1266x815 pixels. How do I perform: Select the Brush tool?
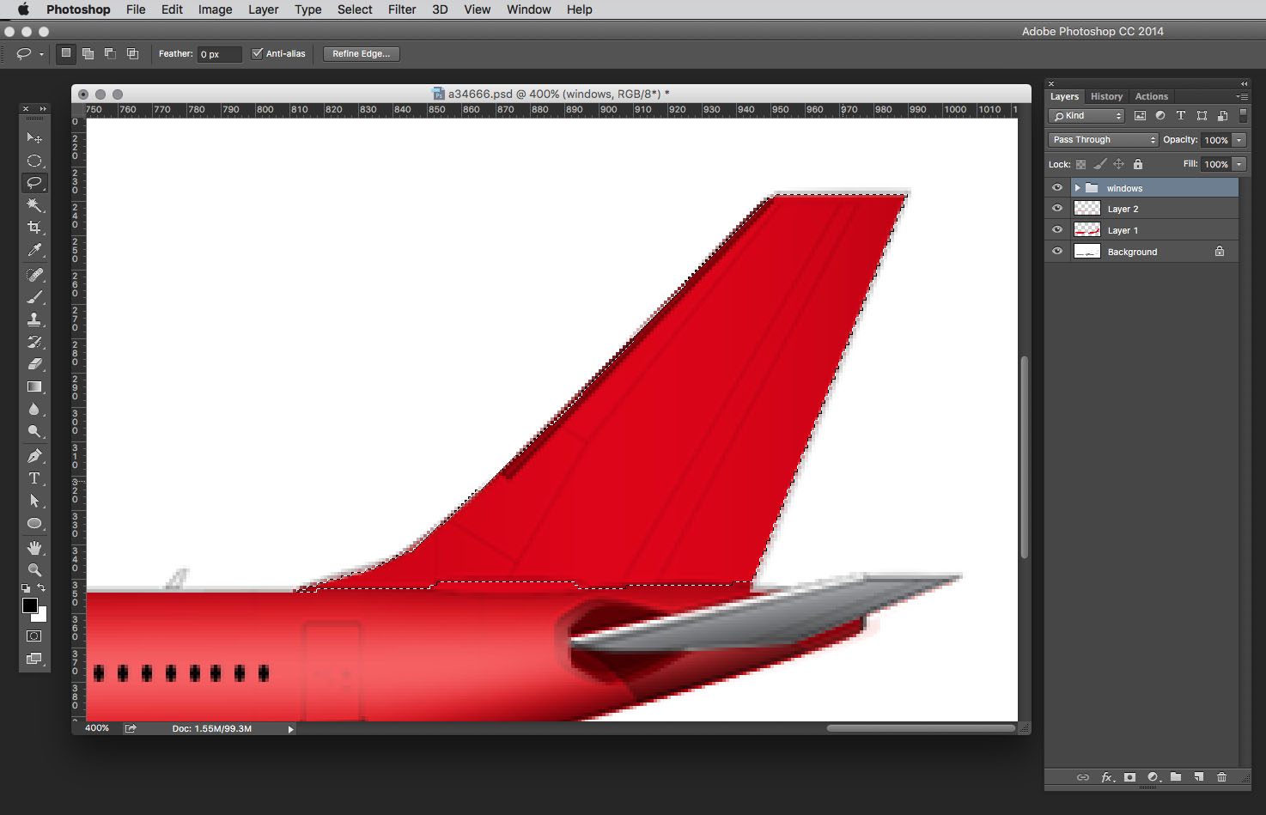pos(34,297)
